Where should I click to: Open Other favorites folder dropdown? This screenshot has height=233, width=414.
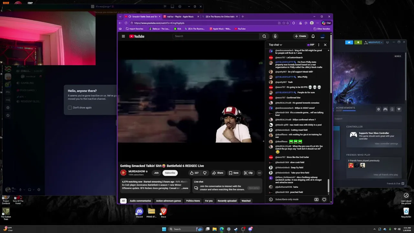tap(322, 29)
